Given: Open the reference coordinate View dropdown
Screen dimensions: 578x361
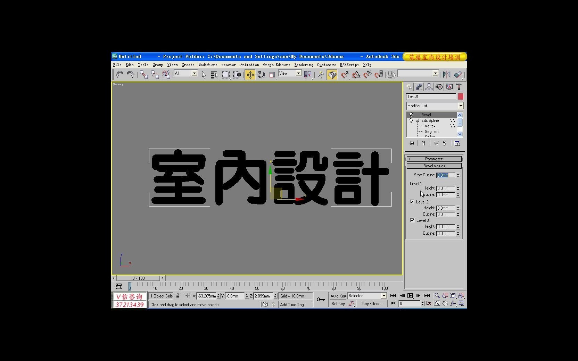Looking at the screenshot, I should pos(298,74).
